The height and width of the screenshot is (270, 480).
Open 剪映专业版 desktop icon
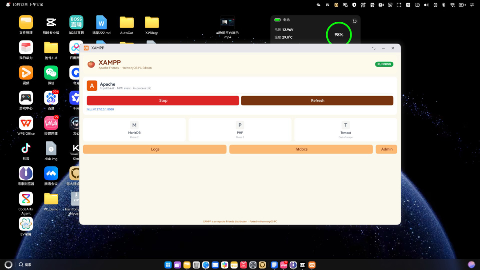(x=51, y=25)
